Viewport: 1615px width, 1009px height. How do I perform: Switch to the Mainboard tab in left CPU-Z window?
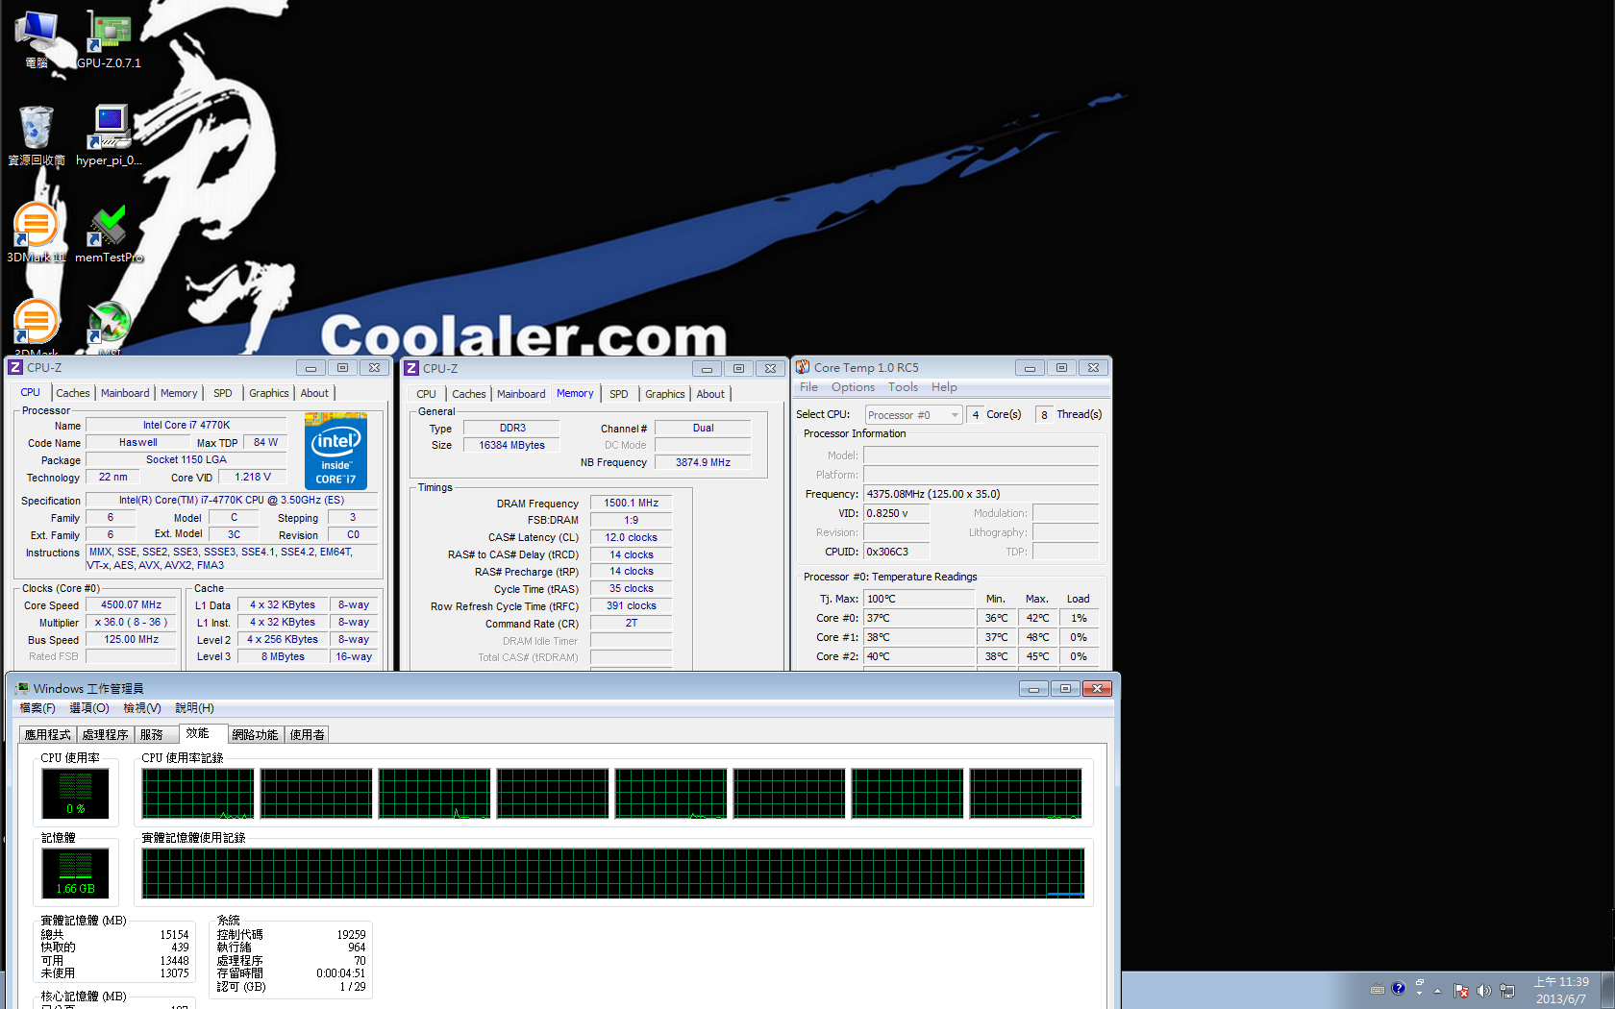[125, 393]
